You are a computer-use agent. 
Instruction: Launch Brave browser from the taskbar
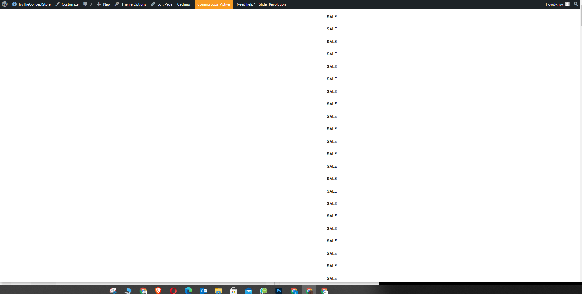tap(158, 291)
